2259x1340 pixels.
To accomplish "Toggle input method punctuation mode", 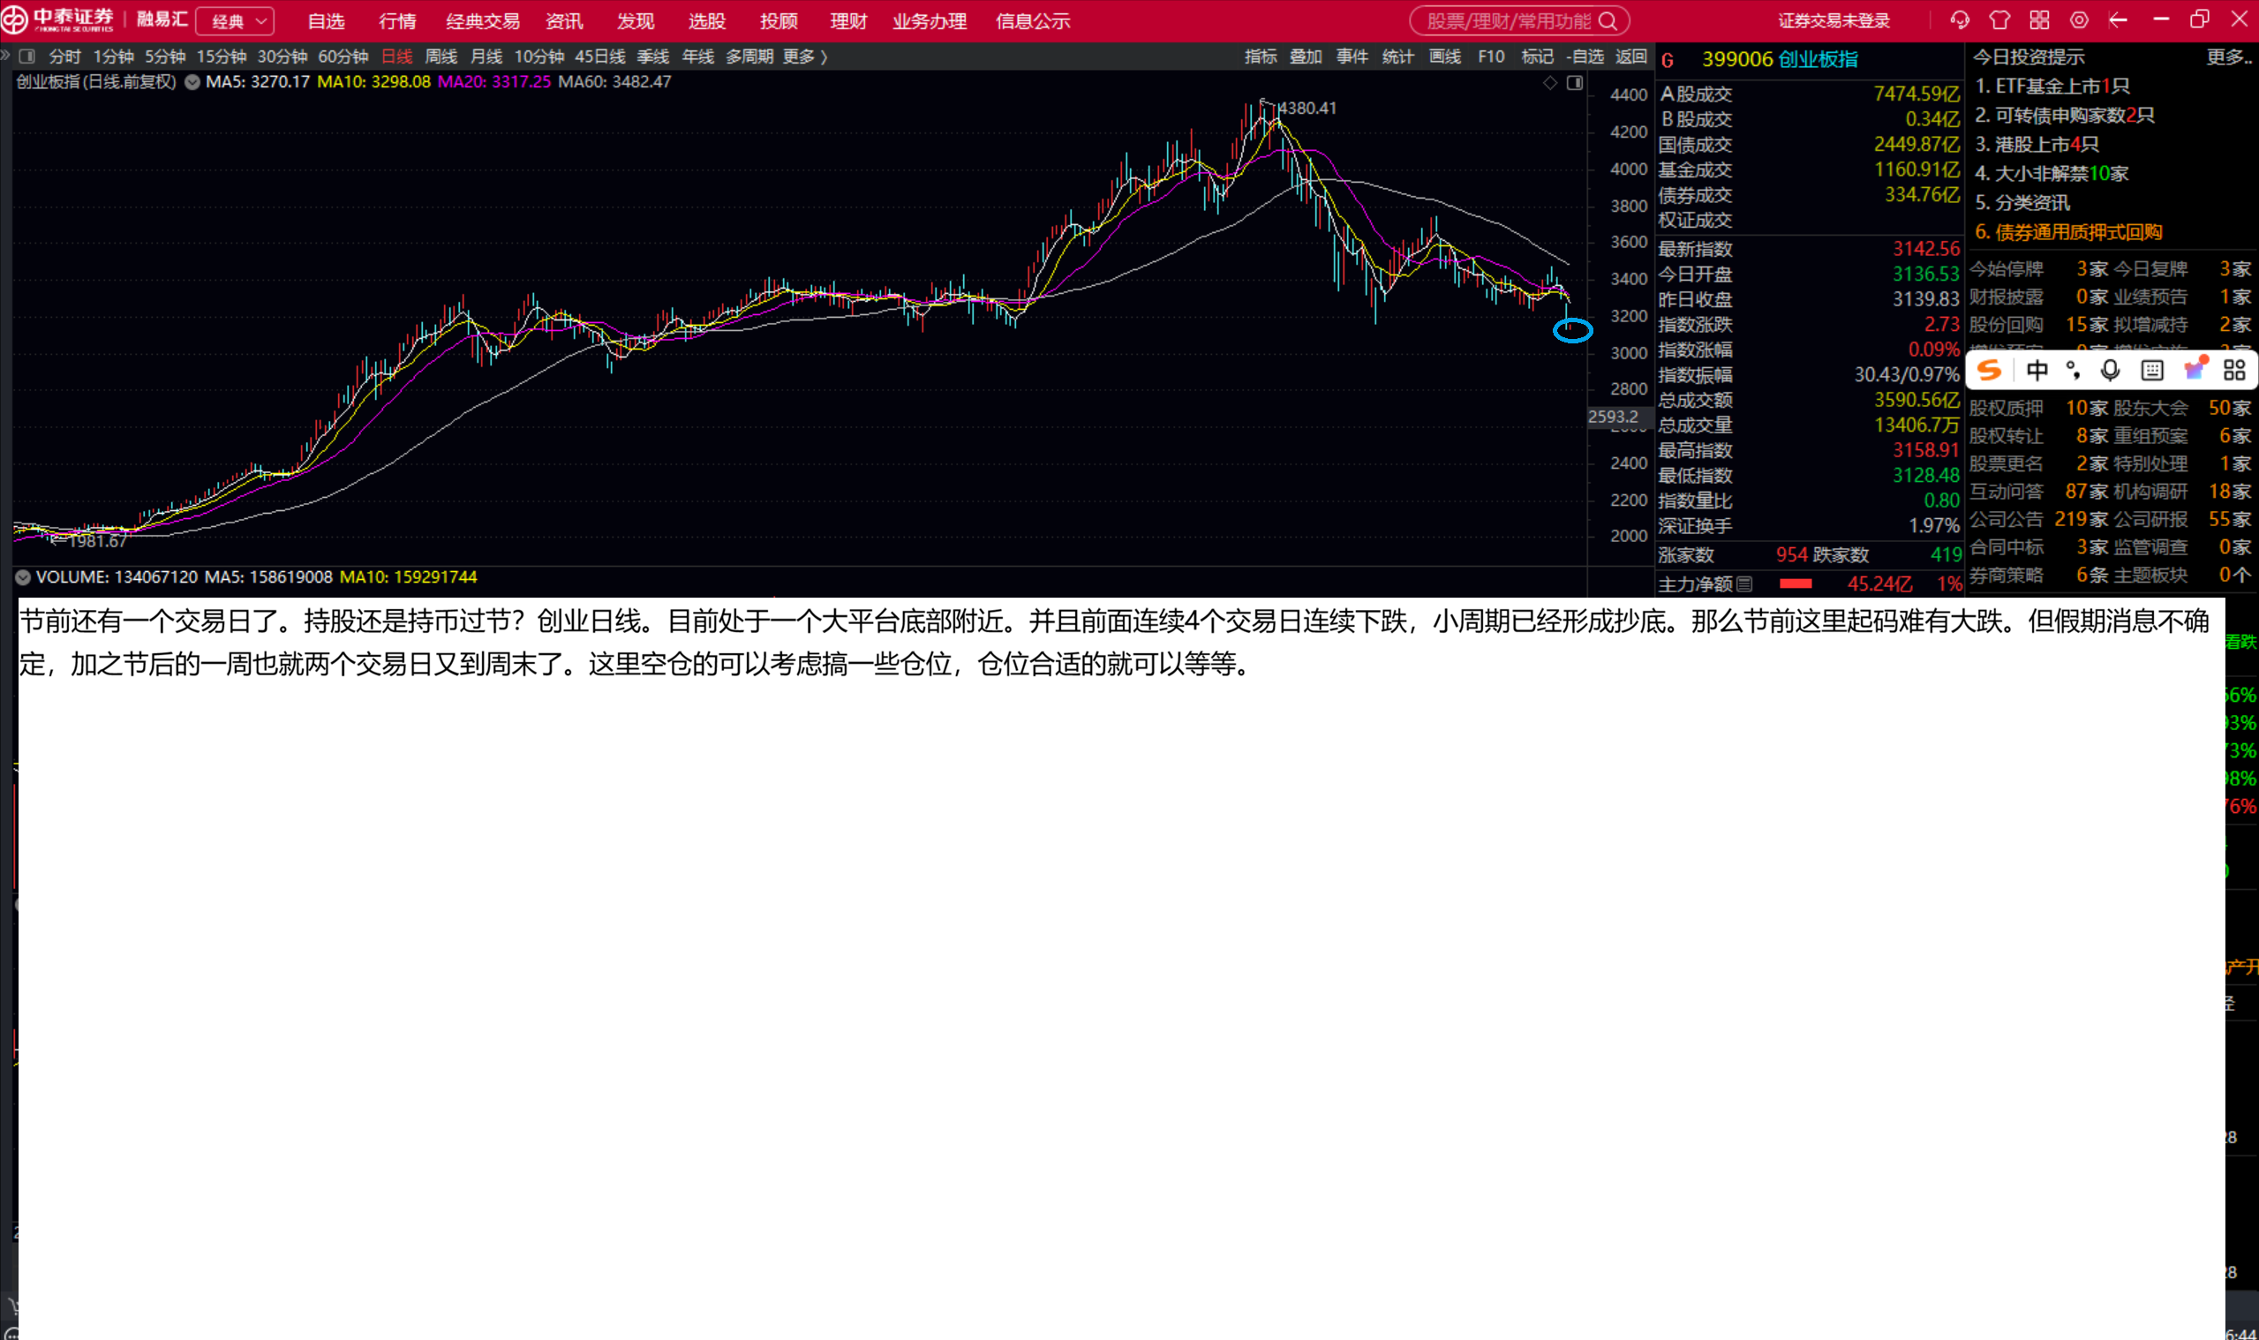I will pyautogui.click(x=2073, y=369).
